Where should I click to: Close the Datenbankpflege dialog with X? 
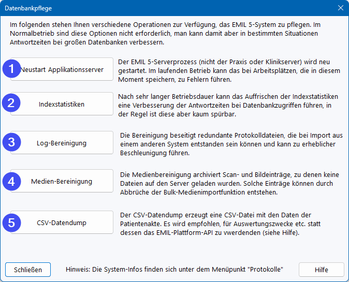(x=340, y=8)
